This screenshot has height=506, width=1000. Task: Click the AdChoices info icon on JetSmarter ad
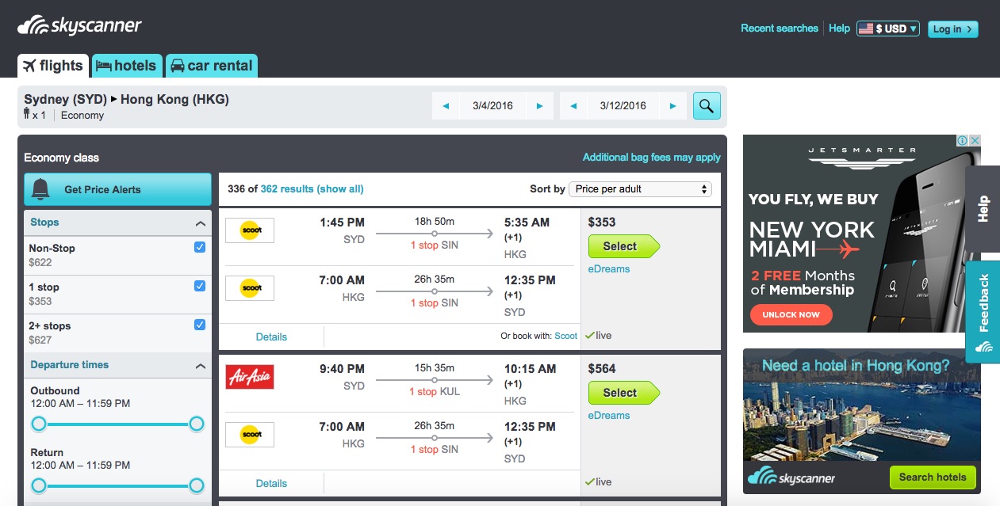point(962,140)
